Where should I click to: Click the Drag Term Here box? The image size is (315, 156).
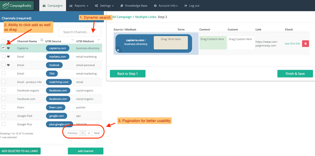point(171,43)
